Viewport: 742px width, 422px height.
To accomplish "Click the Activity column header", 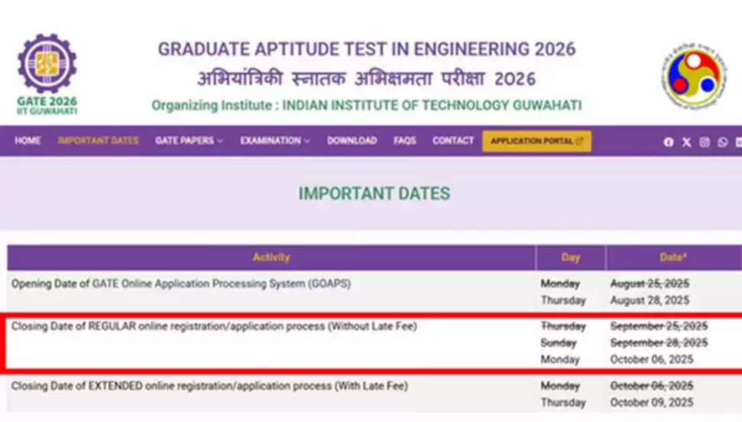I will tap(271, 258).
